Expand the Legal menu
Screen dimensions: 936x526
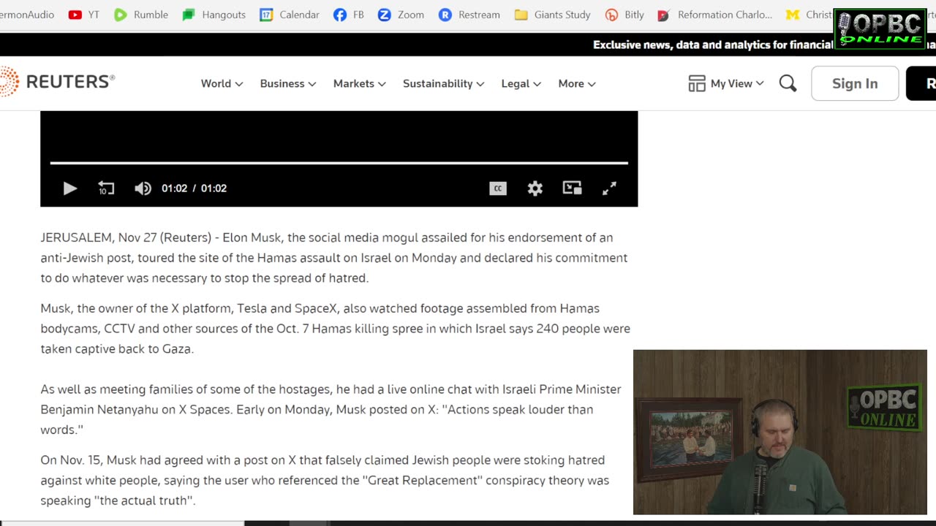pyautogui.click(x=521, y=83)
